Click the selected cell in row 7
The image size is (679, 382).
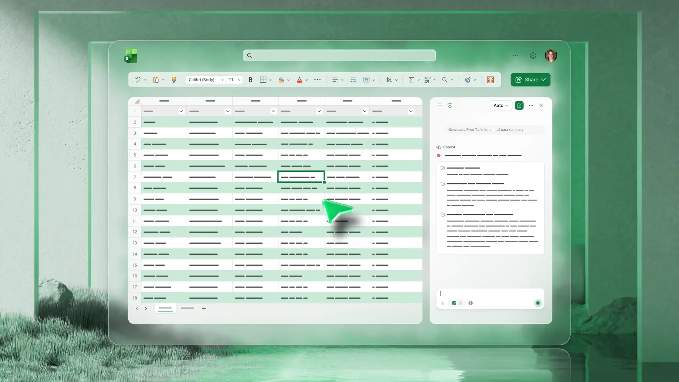[301, 177]
